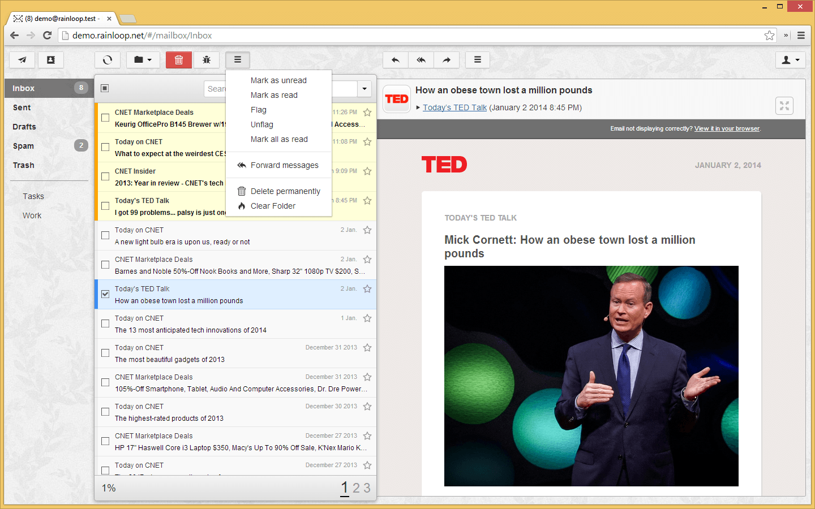Reply all to the message
Screen dimensions: 815x509
point(421,60)
